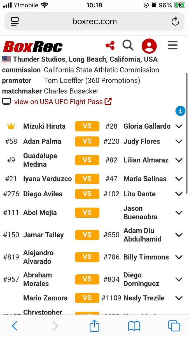Open the user account profile icon
Screen dimensions: 189x337
click(149, 46)
